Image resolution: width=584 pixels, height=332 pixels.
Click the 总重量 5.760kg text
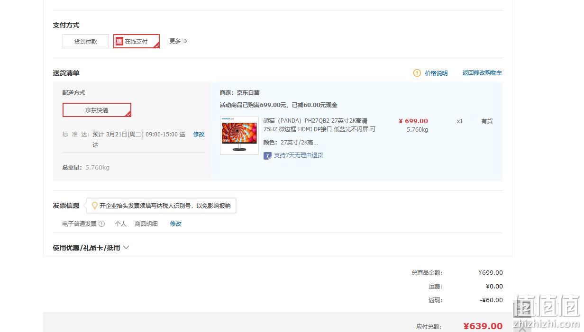[86, 168]
